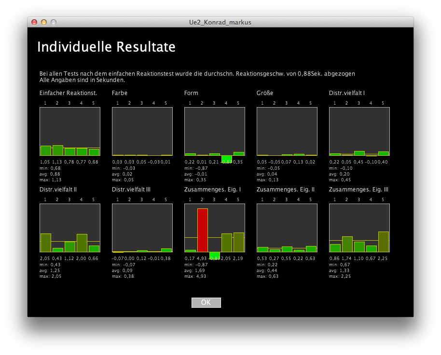This screenshot has height=355, width=441.
Task: Click the Individuelle Resultate heading
Action: pyautogui.click(x=106, y=47)
